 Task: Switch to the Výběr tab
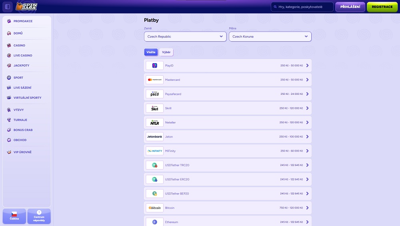pos(166,52)
